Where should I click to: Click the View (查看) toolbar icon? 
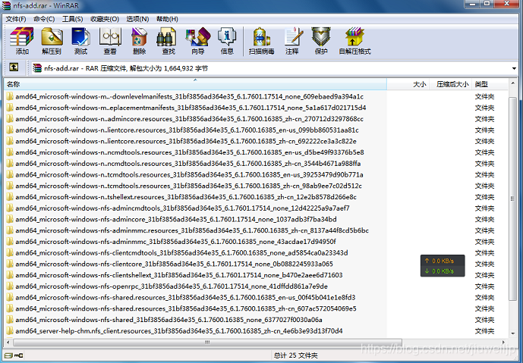[110, 41]
